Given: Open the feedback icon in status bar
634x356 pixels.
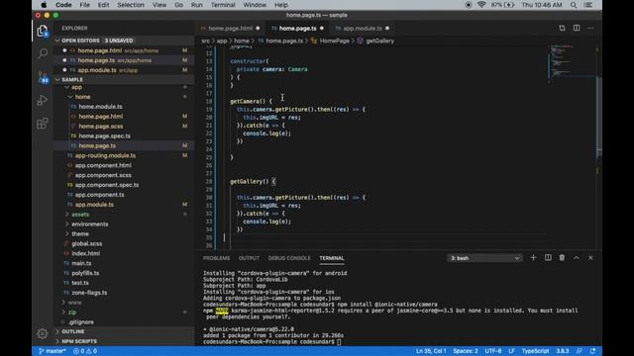Looking at the screenshot, I should [579, 351].
